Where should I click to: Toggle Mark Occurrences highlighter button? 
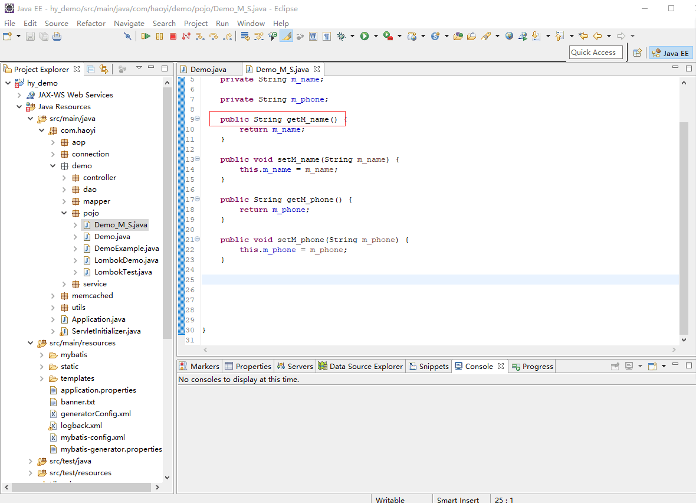coord(286,36)
